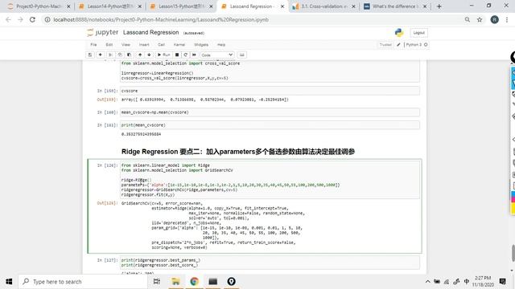Bookmark this page with the star icon

point(480,19)
